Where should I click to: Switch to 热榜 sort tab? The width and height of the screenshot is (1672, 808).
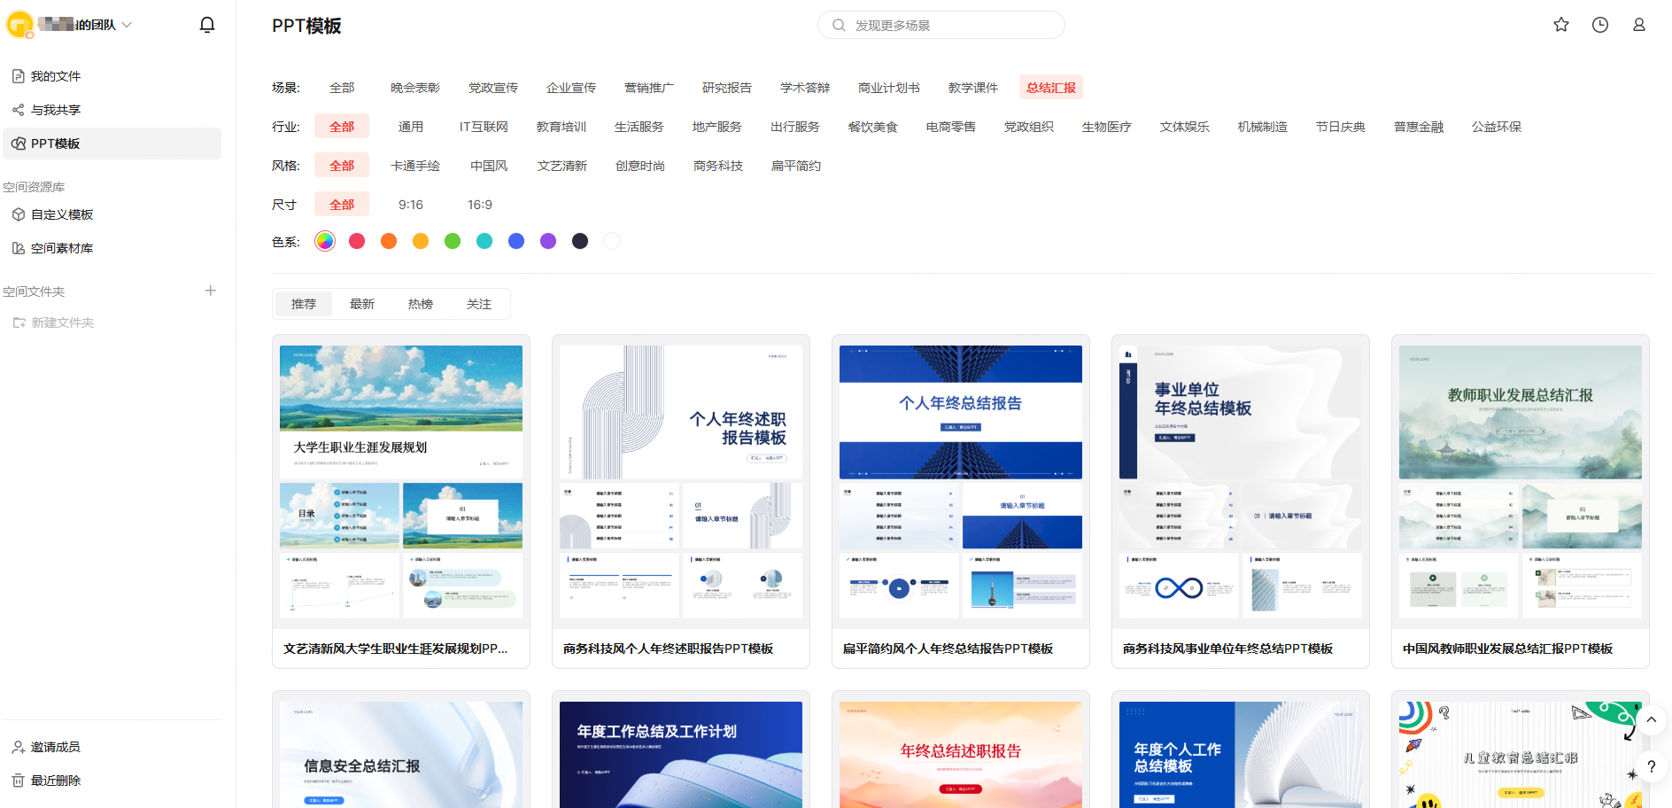pos(421,304)
